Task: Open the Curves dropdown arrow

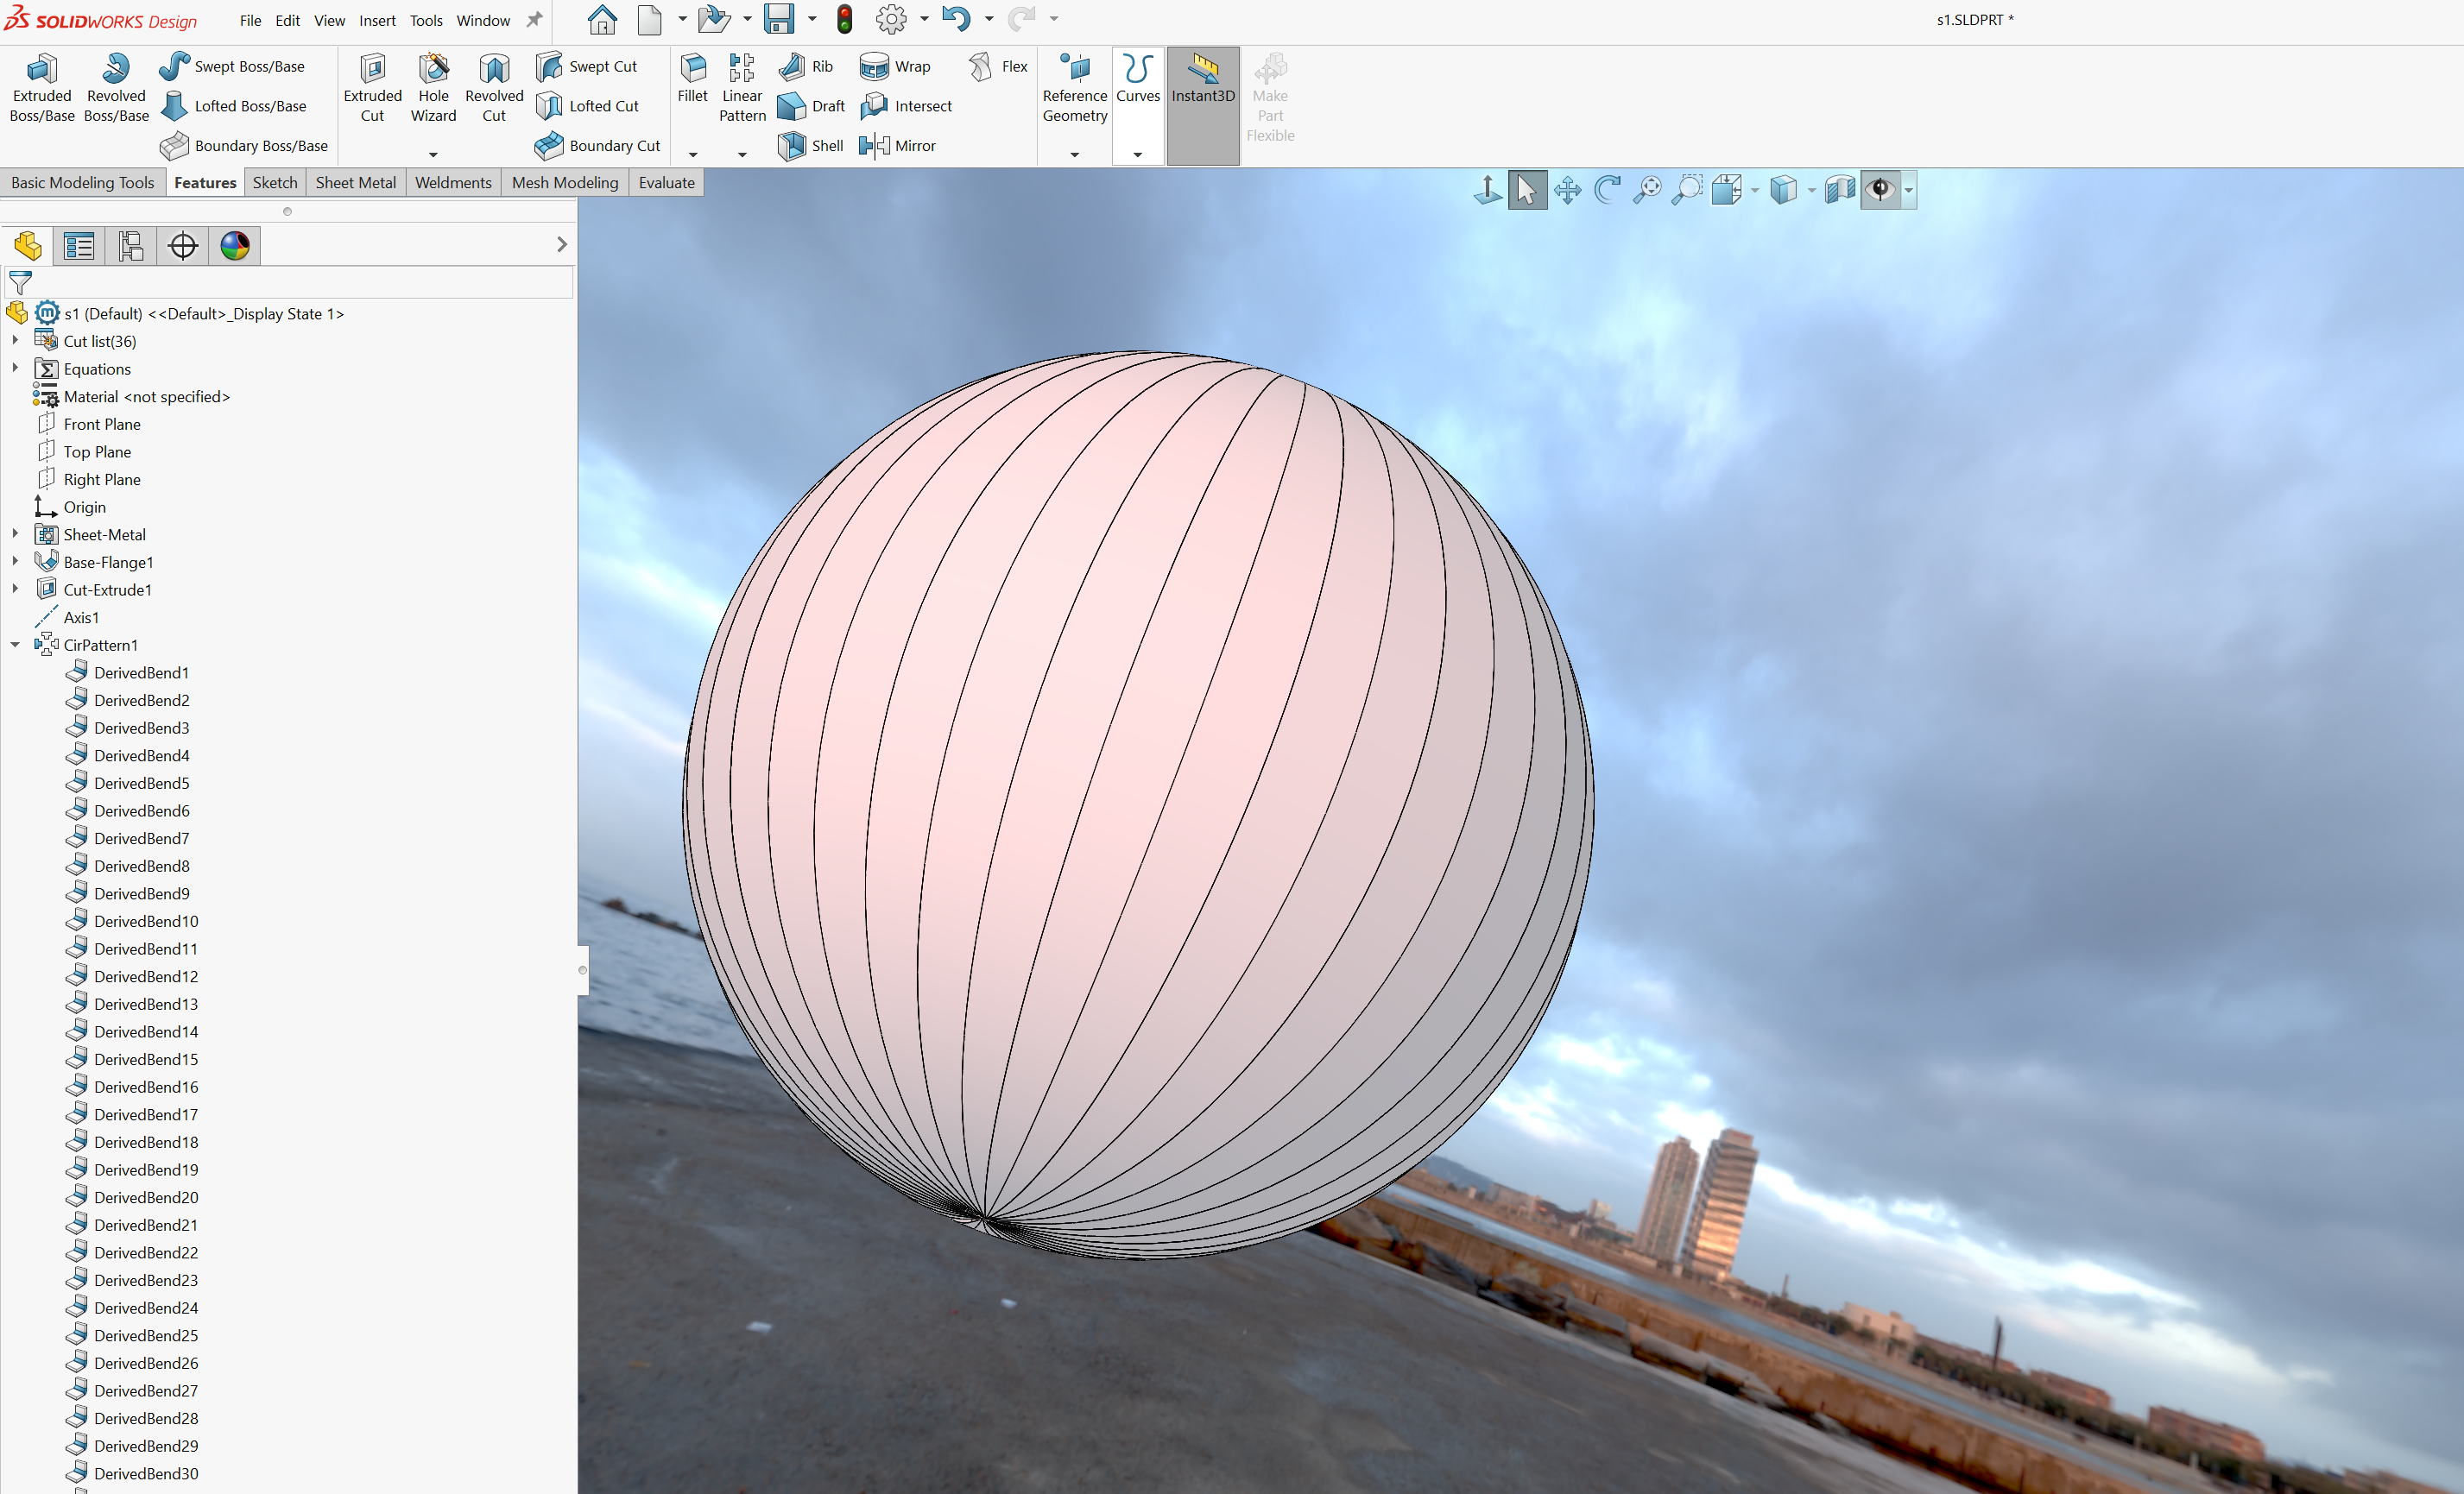Action: 1137,155
